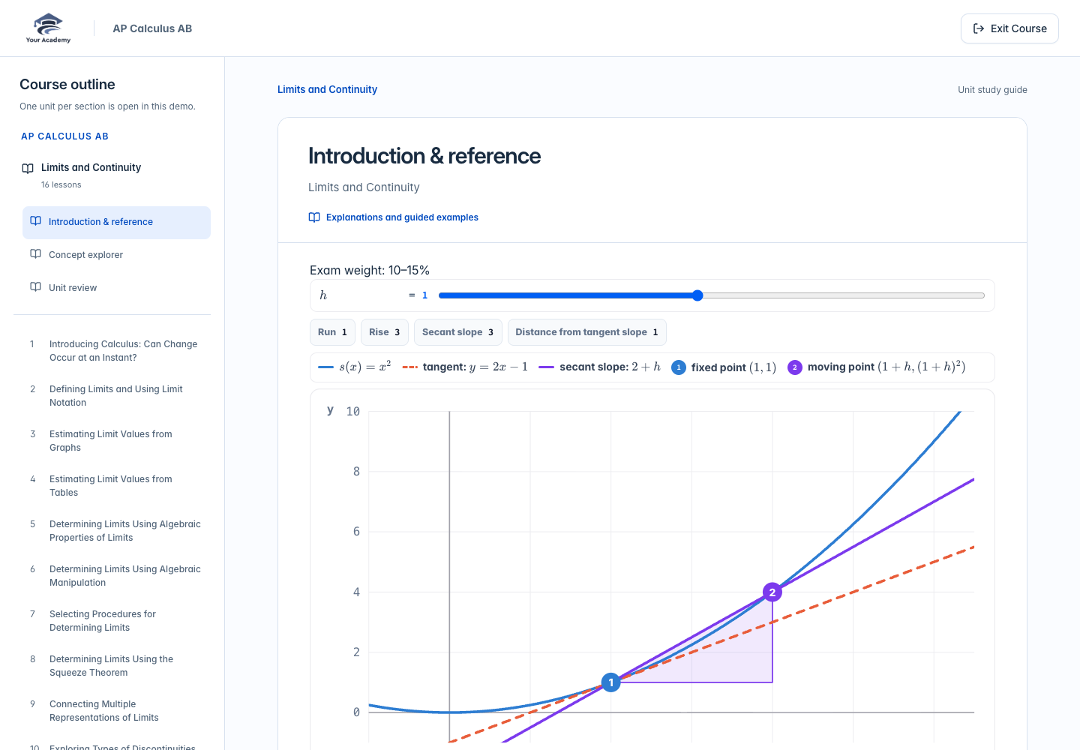
Task: Click the blue s(x) = x² legend swatch
Action: point(325,367)
